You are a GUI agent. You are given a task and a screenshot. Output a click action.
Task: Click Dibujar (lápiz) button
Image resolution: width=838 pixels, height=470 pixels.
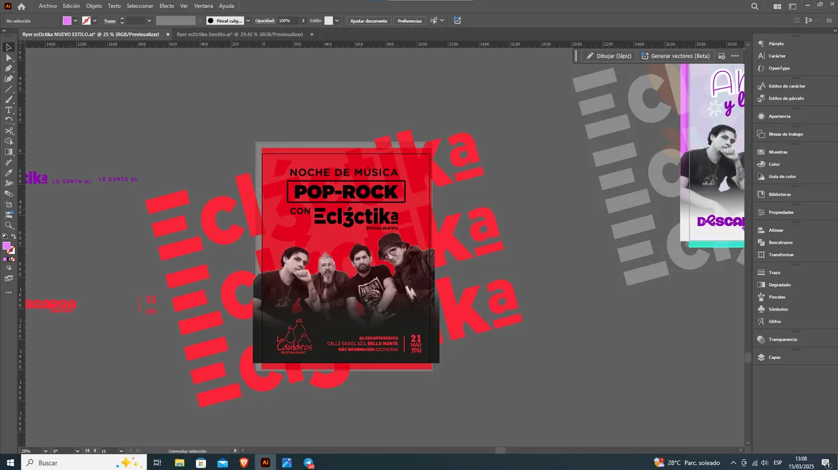pos(609,56)
